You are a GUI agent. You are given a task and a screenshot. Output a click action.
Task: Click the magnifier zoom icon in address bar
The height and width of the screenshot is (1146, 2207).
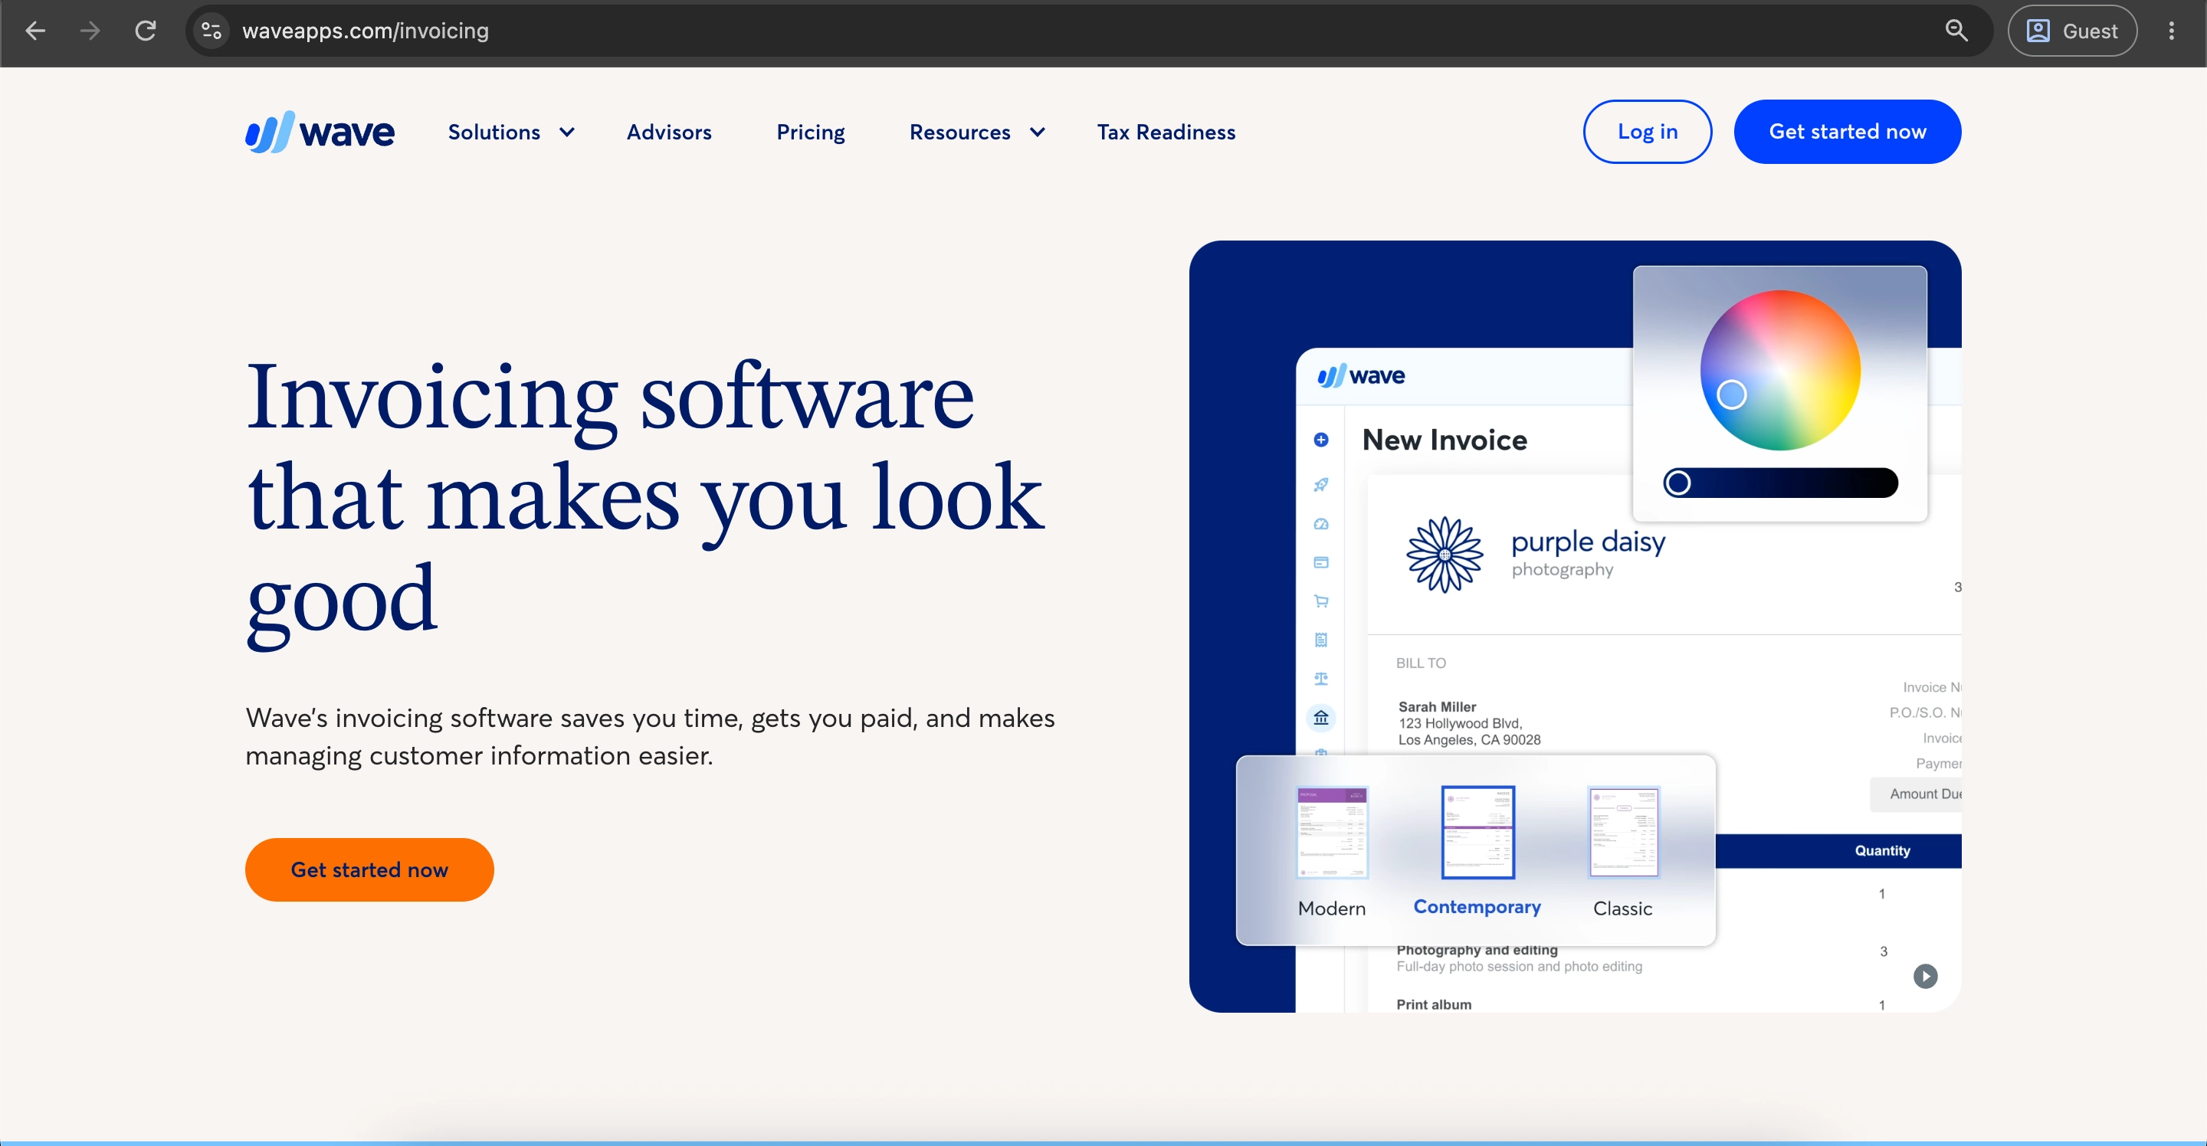point(1956,31)
